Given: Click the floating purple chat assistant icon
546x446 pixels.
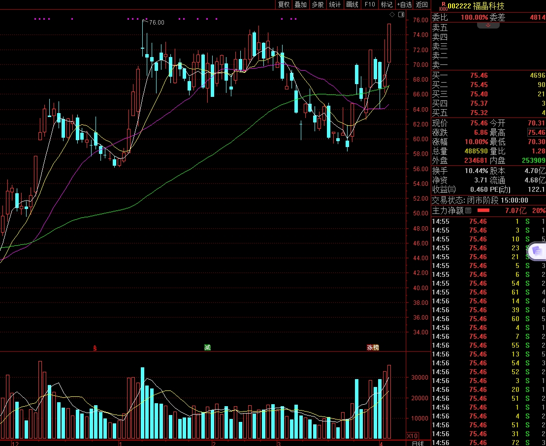Looking at the screenshot, I should [537, 251].
